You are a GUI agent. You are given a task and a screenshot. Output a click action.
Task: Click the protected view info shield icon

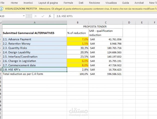1,9
